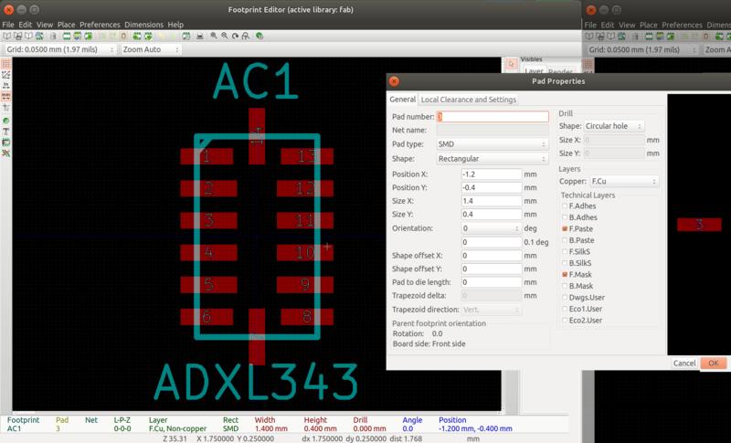Open the Dimensions menu
Screen dimensions: 731x443
coord(143,25)
